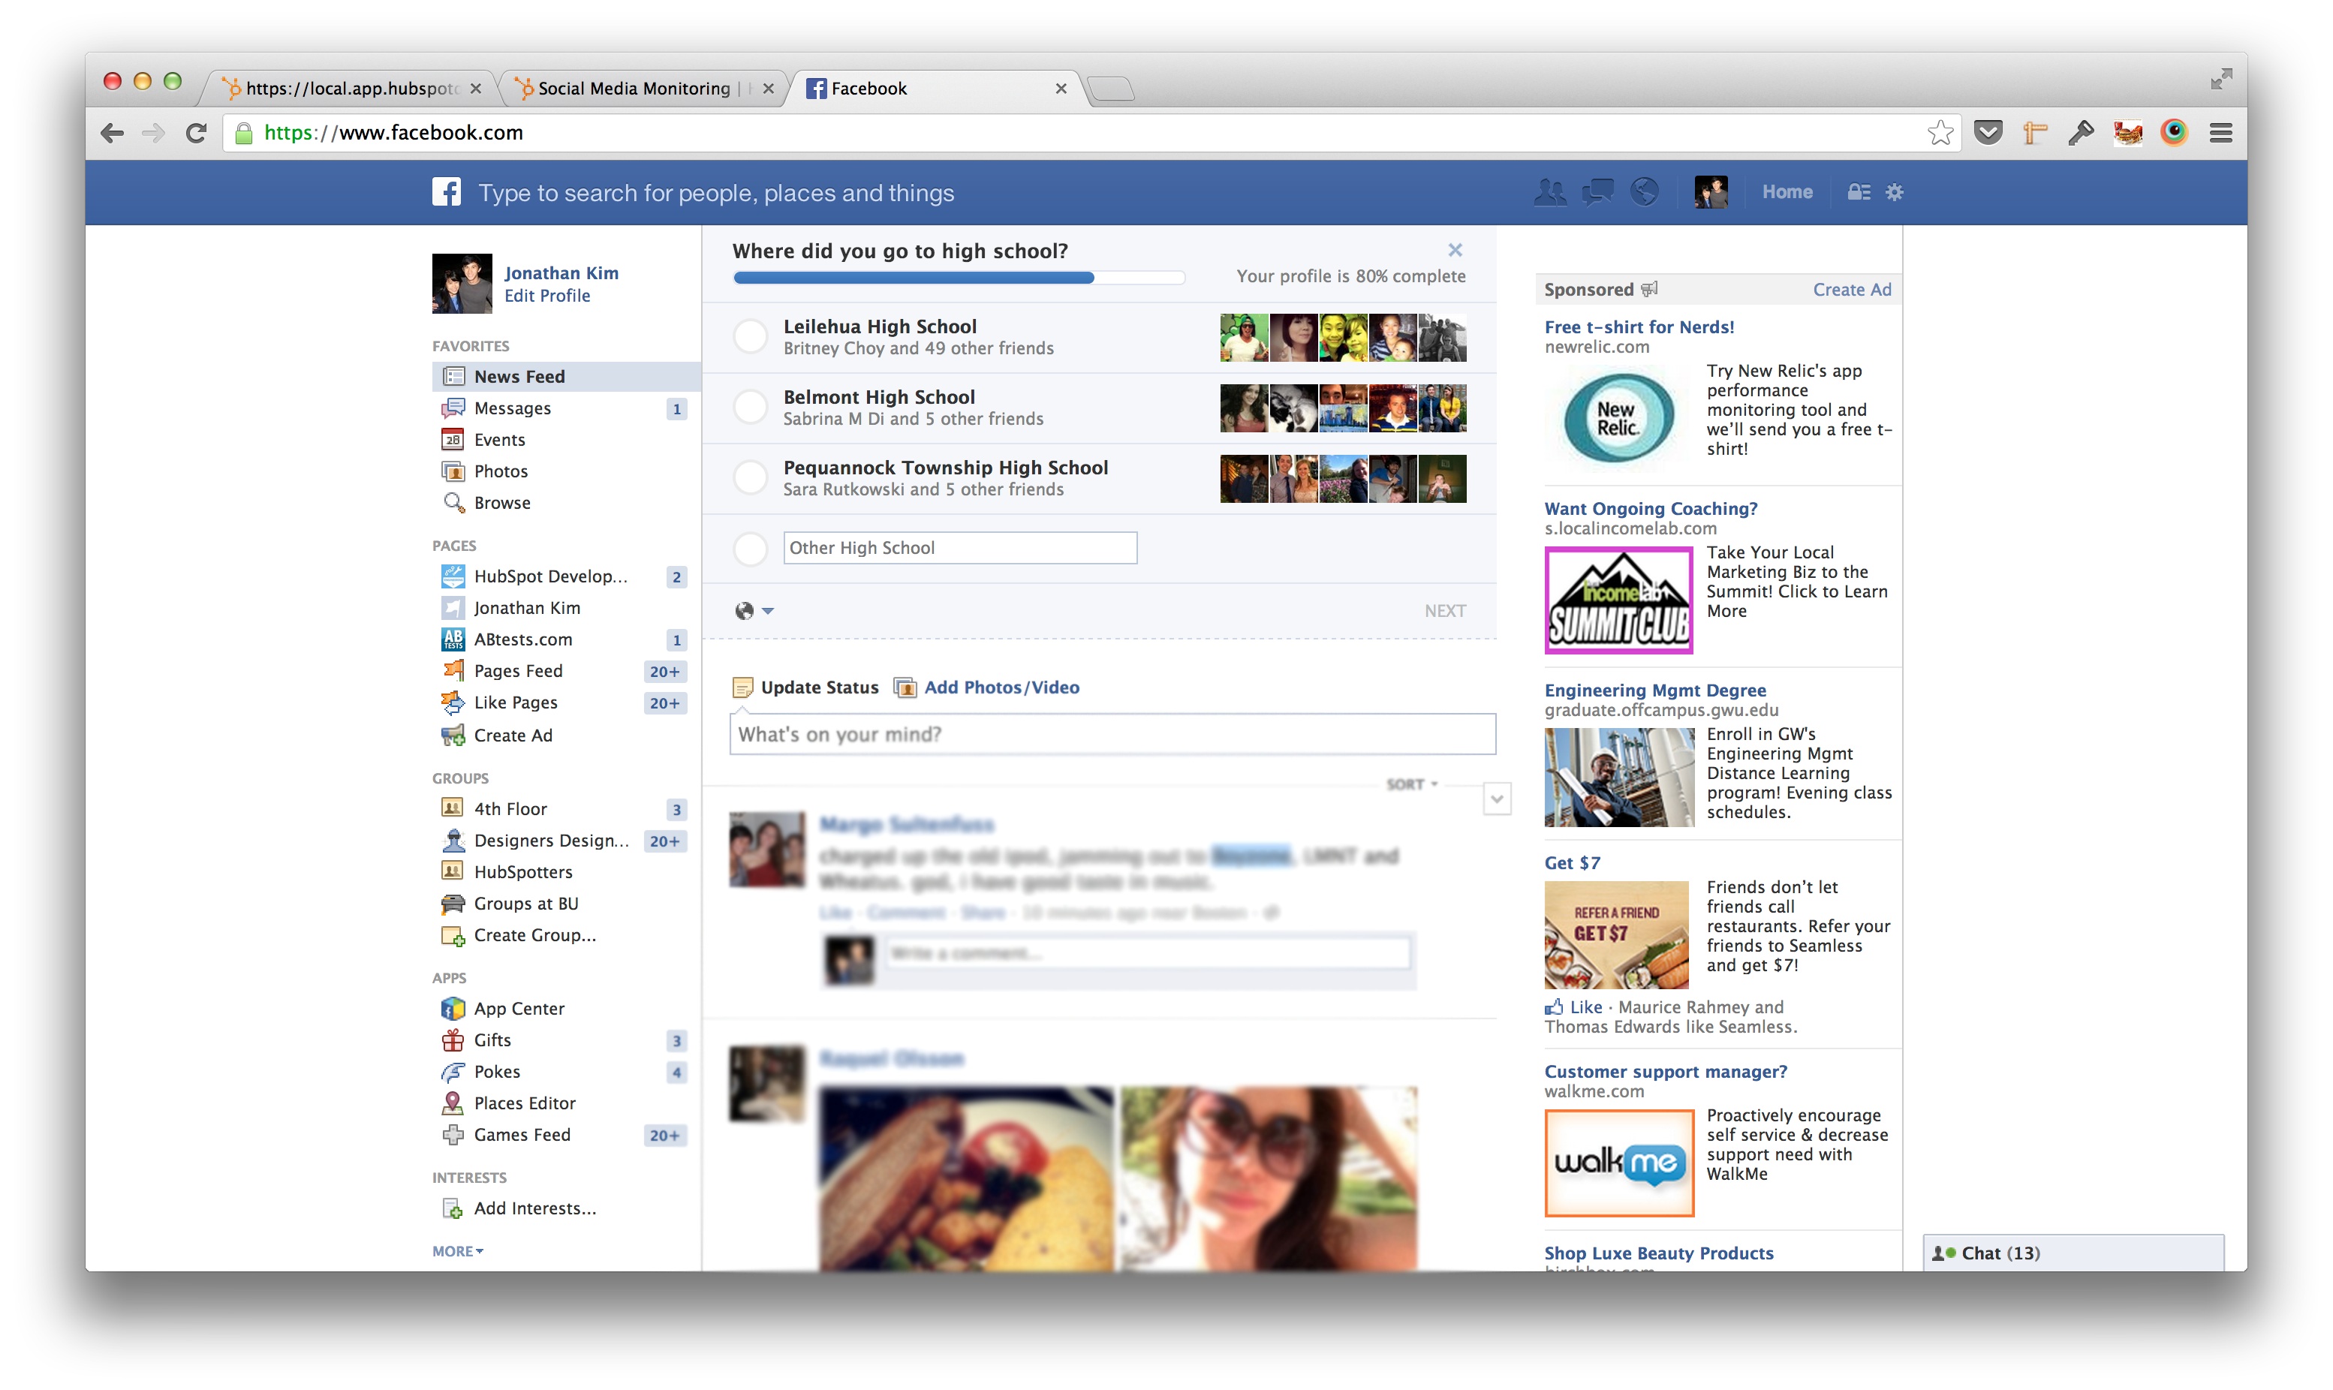Dismiss the high school prompt

(x=1455, y=250)
